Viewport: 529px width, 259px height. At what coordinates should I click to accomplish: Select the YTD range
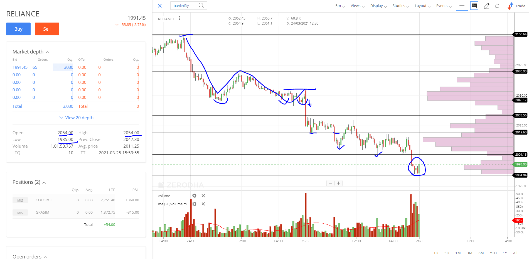point(493,253)
